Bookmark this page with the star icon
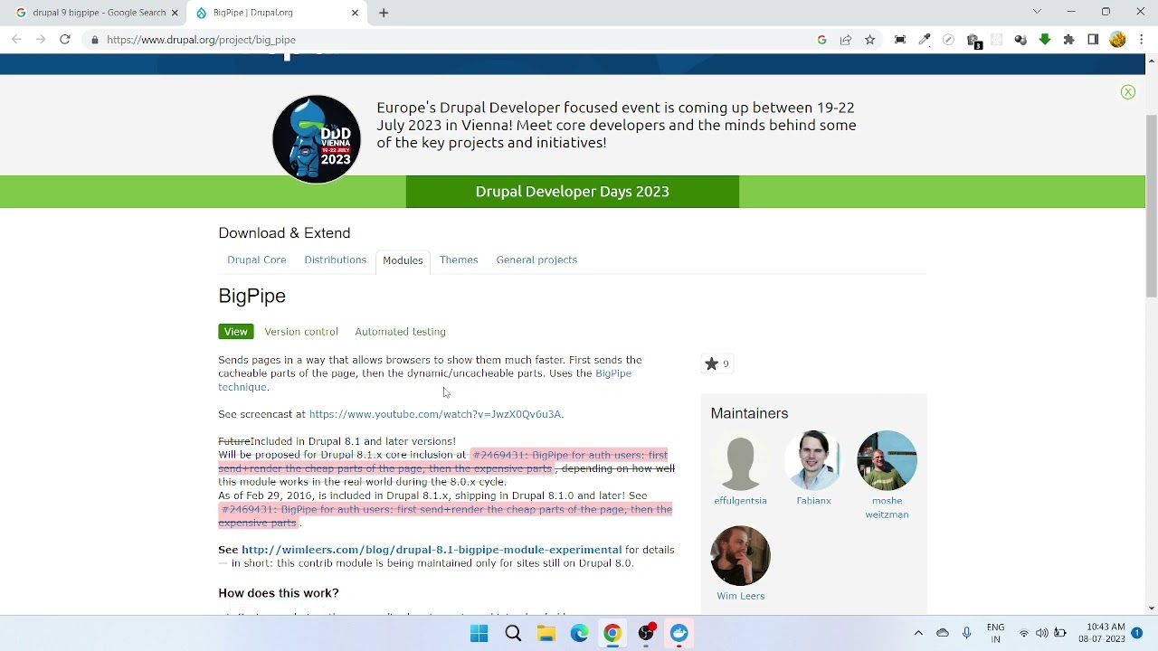Screen dimensions: 1158x651 (870, 40)
